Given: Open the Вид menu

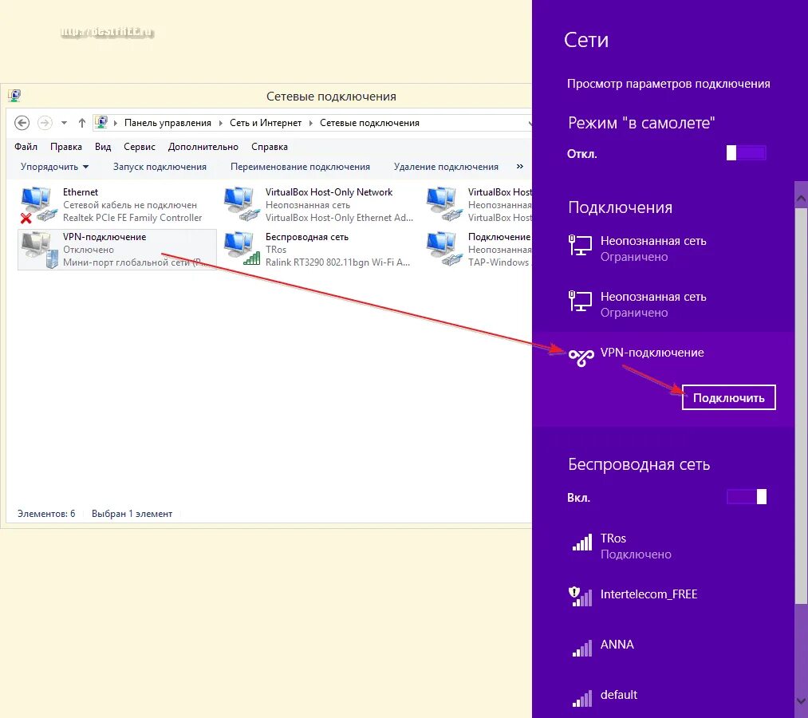Looking at the screenshot, I should (103, 146).
